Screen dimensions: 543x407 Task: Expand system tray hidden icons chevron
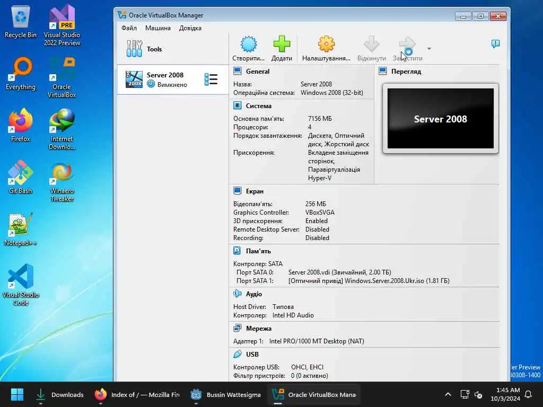click(448, 394)
